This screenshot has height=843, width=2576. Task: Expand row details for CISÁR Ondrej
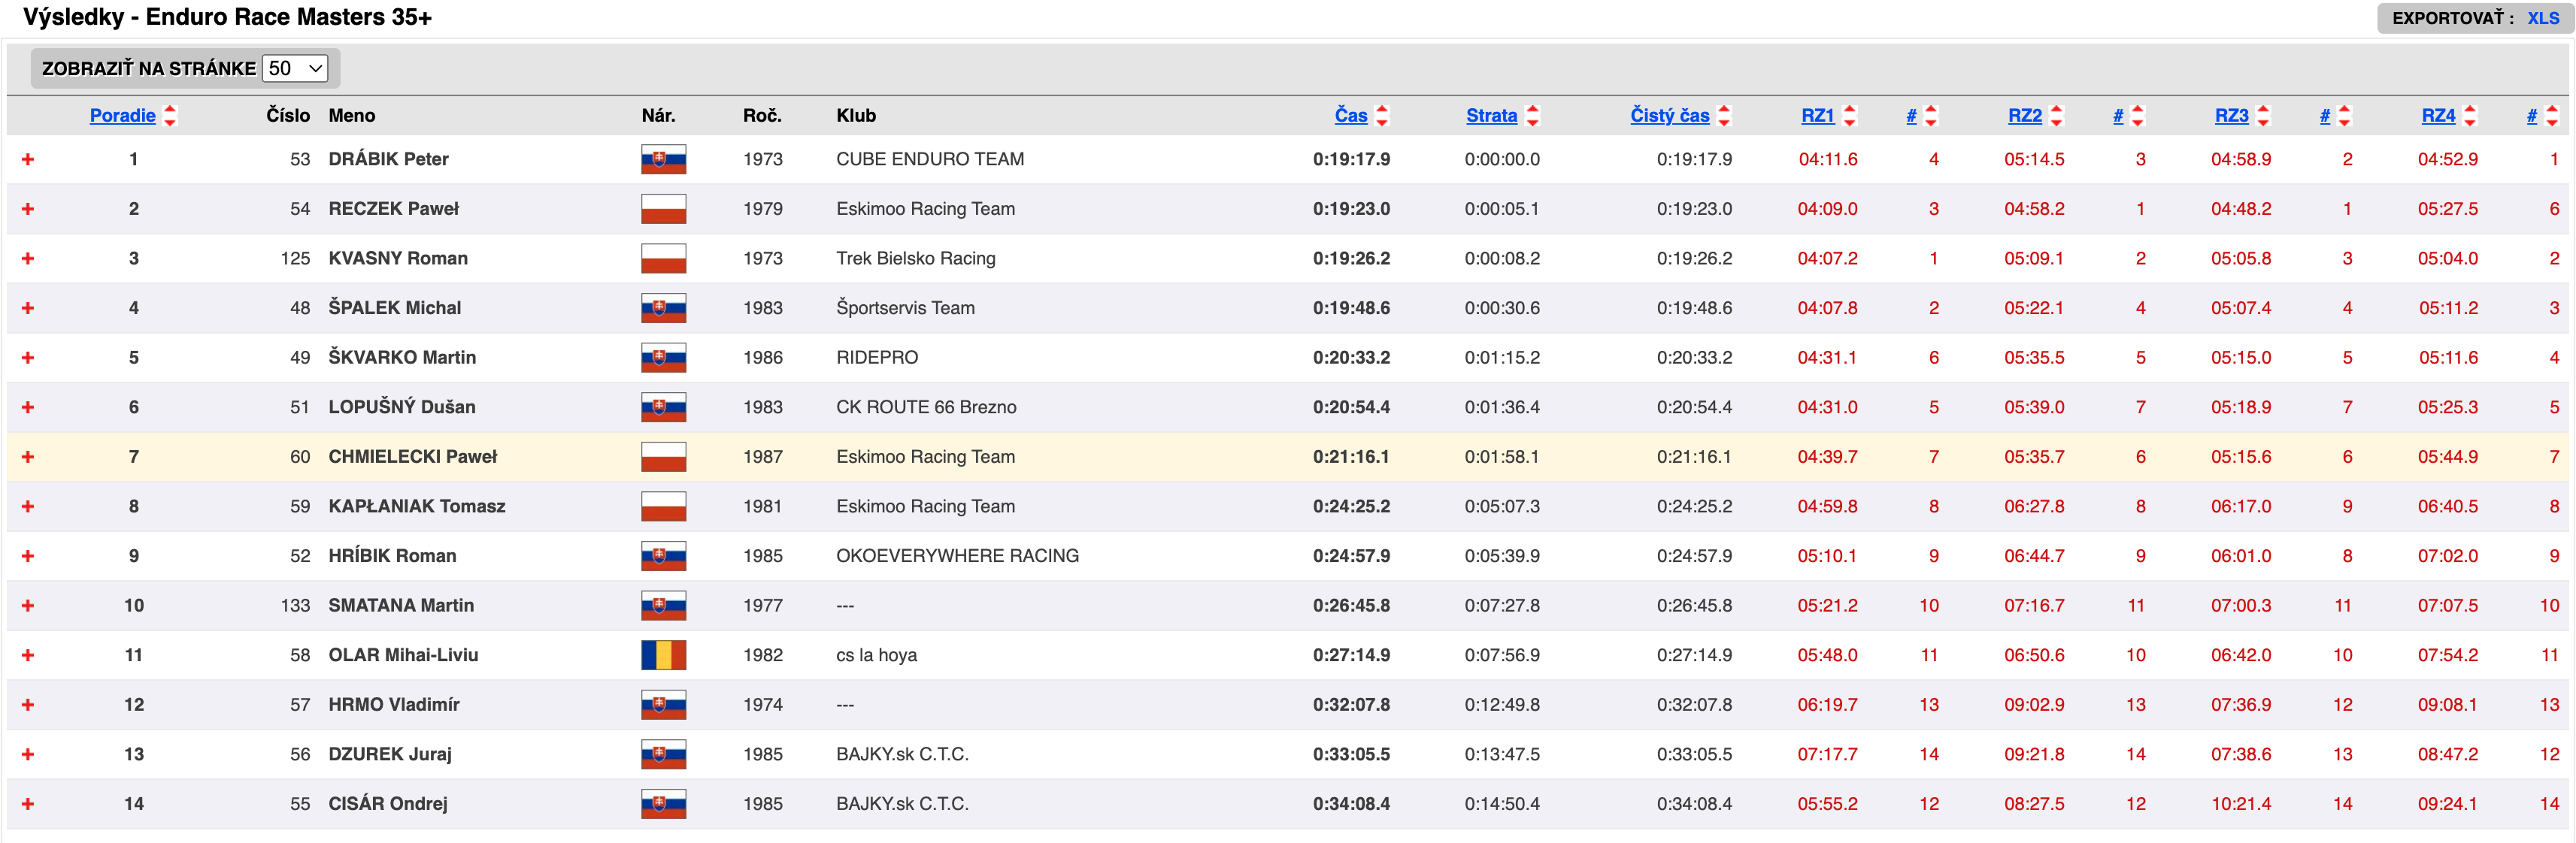click(x=28, y=804)
